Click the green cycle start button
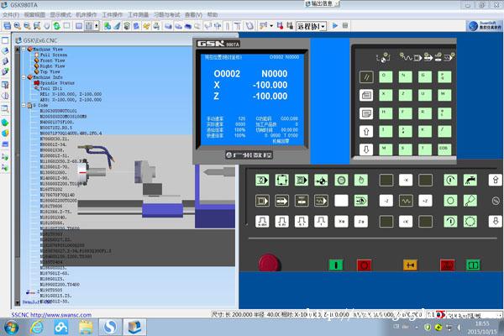Image resolution: width=504 pixels, height=336 pixels. [336, 264]
